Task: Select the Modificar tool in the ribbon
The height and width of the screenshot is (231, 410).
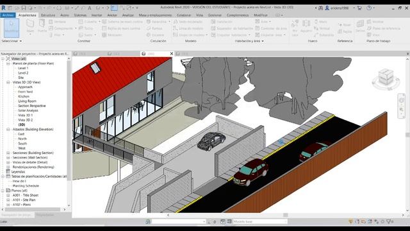Action: point(12,28)
